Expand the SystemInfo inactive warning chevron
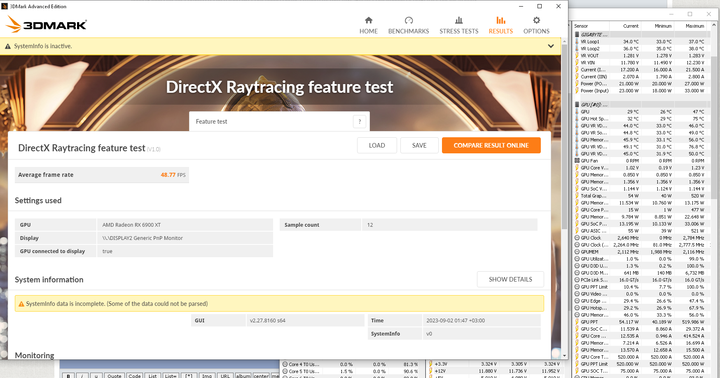This screenshot has height=378, width=720. 551,46
